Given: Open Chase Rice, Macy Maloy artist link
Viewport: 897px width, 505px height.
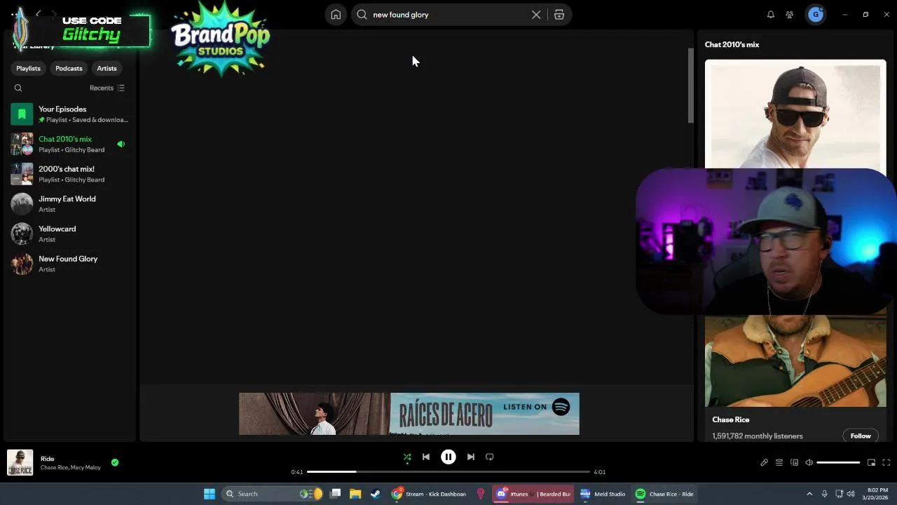Looking at the screenshot, I should click(x=70, y=468).
